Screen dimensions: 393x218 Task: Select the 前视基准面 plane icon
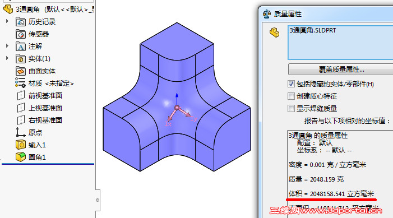(x=21, y=95)
